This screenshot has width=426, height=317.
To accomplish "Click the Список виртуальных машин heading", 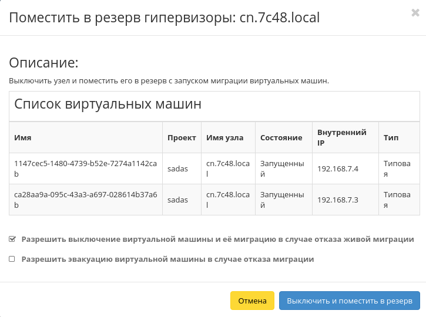I will (108, 104).
